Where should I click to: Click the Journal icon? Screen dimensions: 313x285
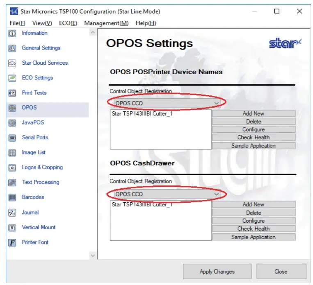[12, 213]
